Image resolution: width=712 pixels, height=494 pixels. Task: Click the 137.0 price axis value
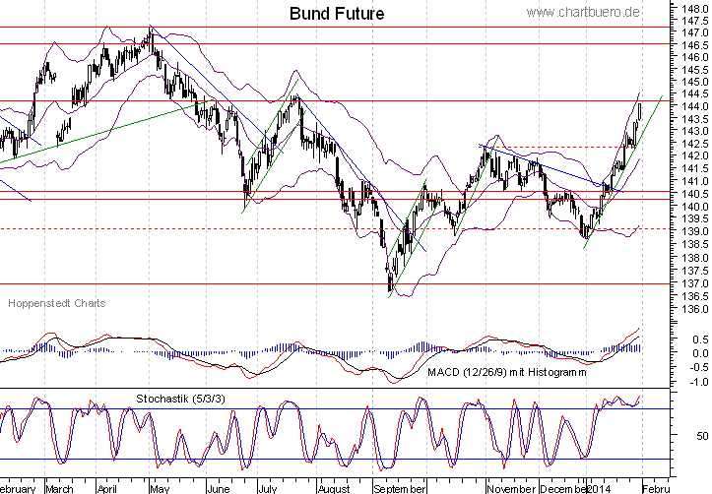click(694, 283)
